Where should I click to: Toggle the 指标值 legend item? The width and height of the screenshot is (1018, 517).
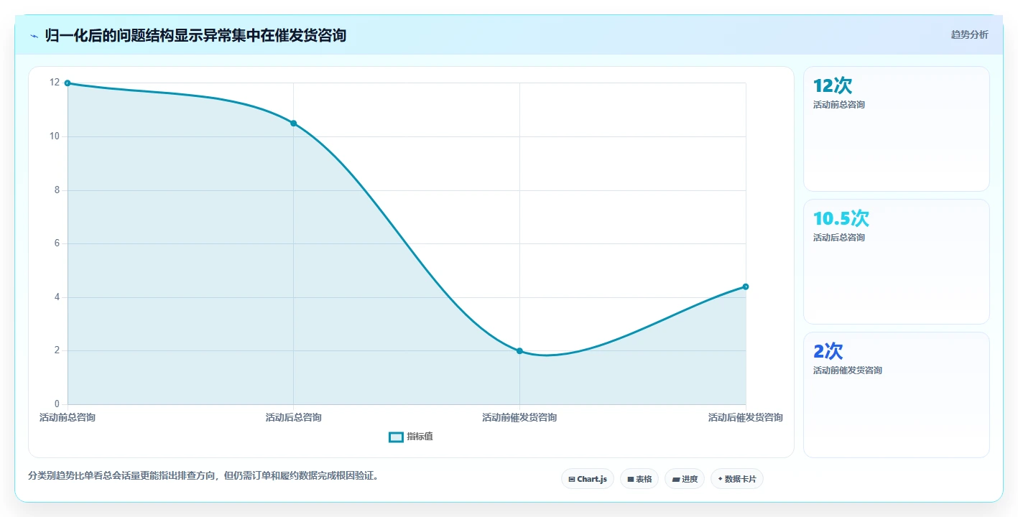pos(411,437)
